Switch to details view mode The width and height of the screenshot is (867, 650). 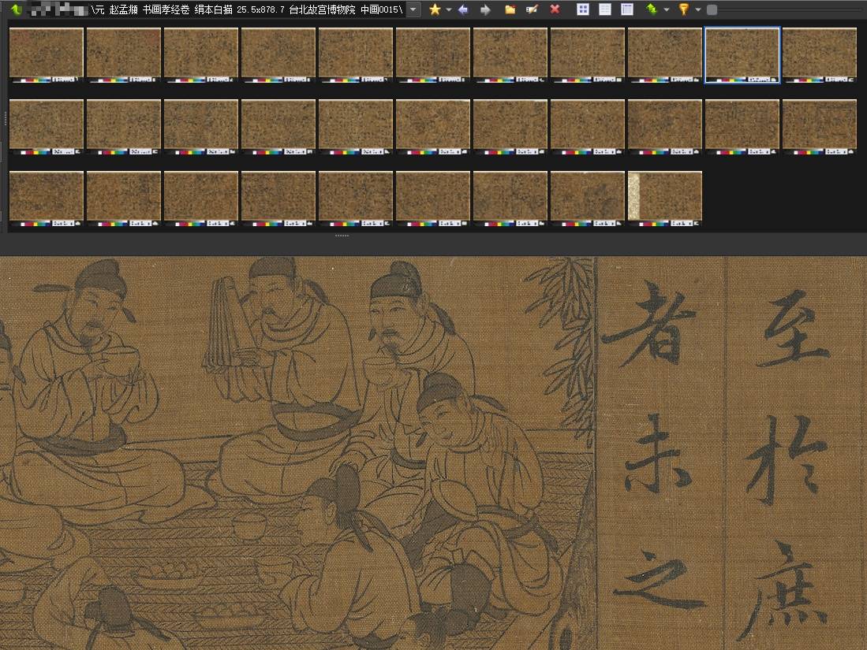[627, 9]
